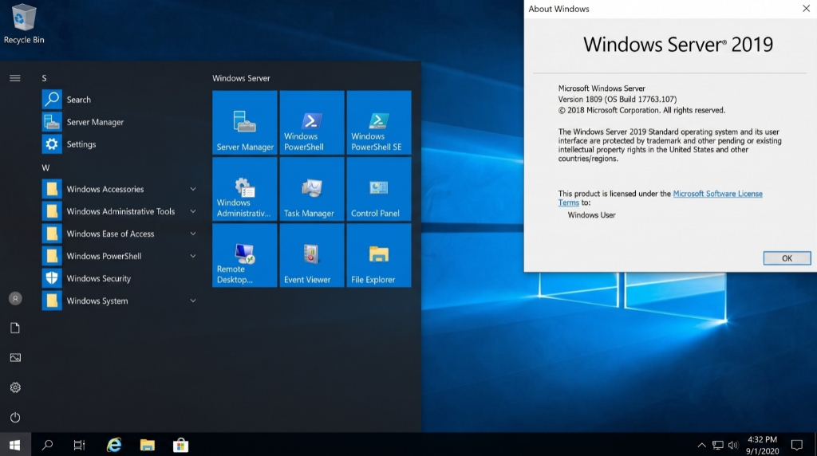Viewport: 817px width, 456px height.
Task: Expand Windows Ease of Access chevron
Action: point(193,234)
